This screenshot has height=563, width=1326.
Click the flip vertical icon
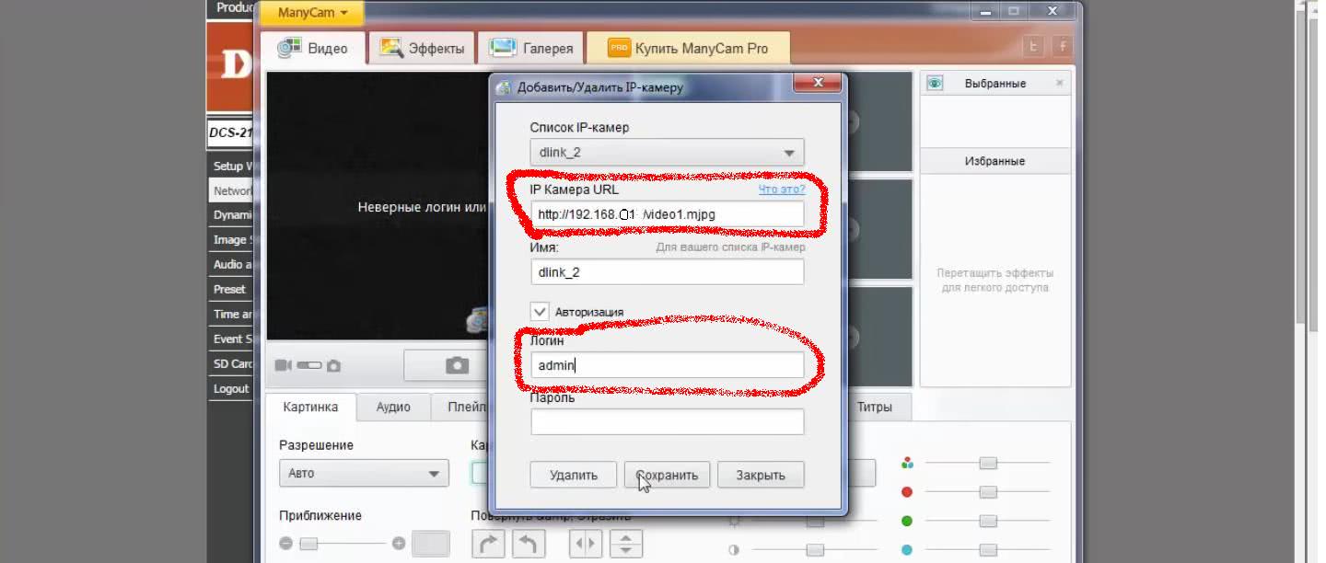[626, 543]
